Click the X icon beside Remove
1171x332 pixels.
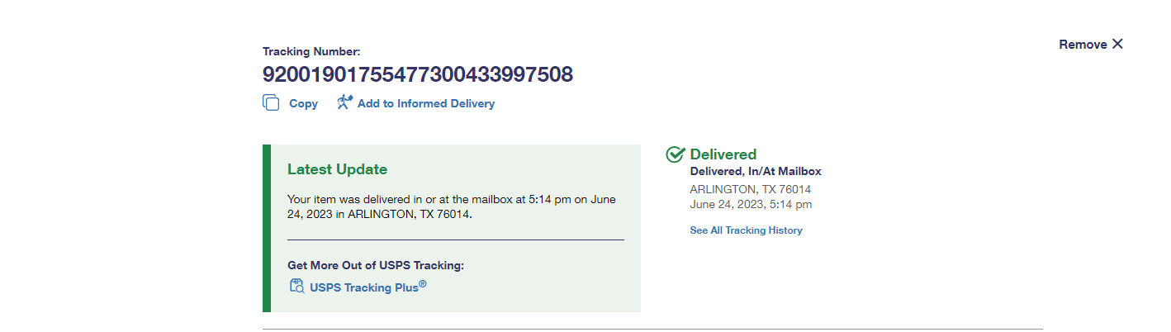point(1117,44)
